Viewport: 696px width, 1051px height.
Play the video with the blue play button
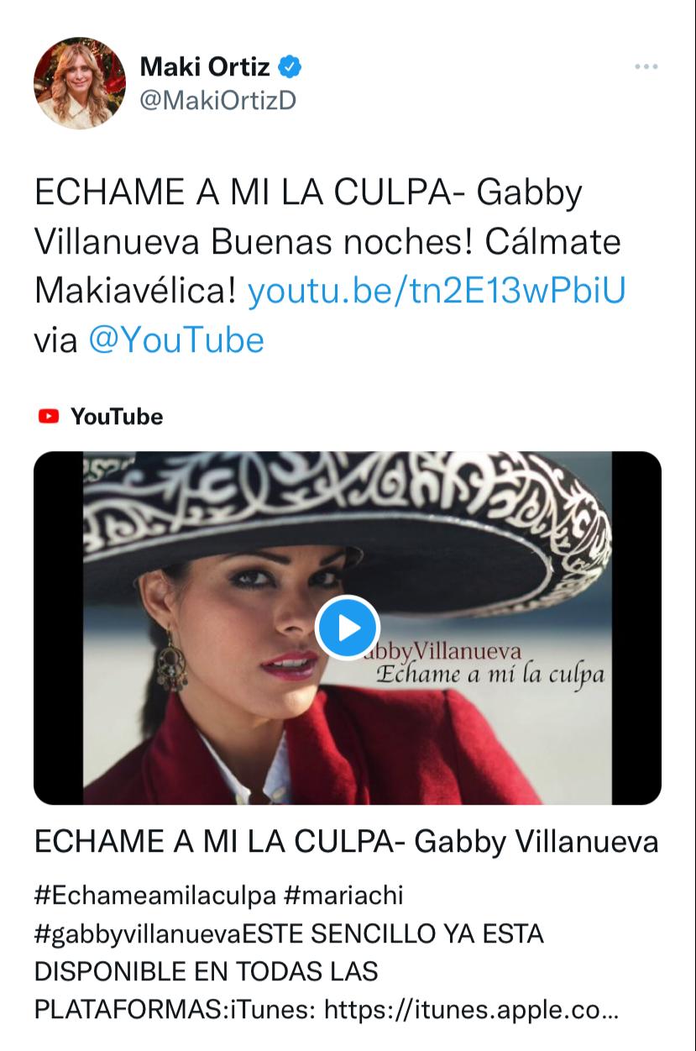point(348,628)
